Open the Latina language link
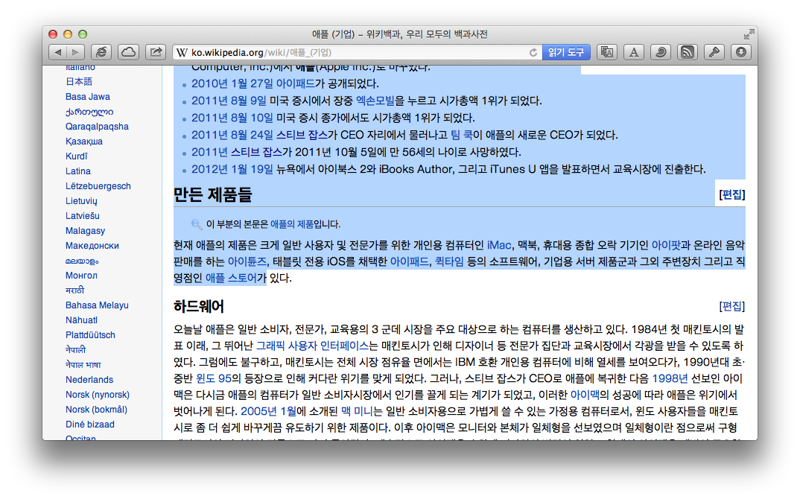The height and width of the screenshot is (499, 800). pyautogui.click(x=78, y=171)
